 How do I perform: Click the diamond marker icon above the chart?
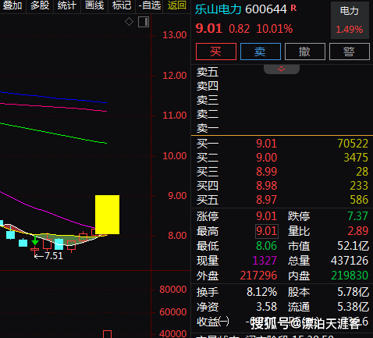(x=129, y=22)
